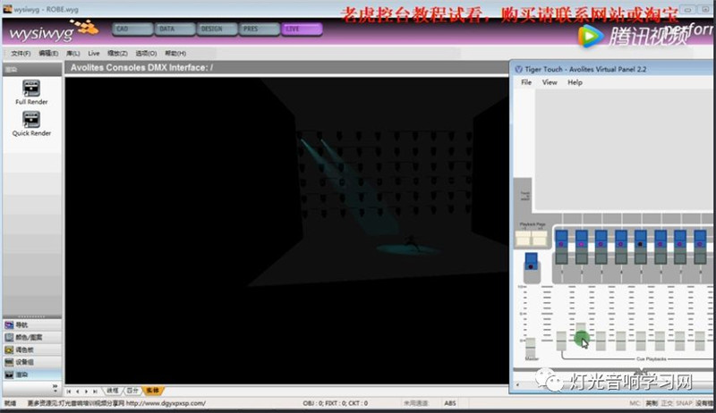Open the 帮助(H) help menu

pyautogui.click(x=175, y=54)
